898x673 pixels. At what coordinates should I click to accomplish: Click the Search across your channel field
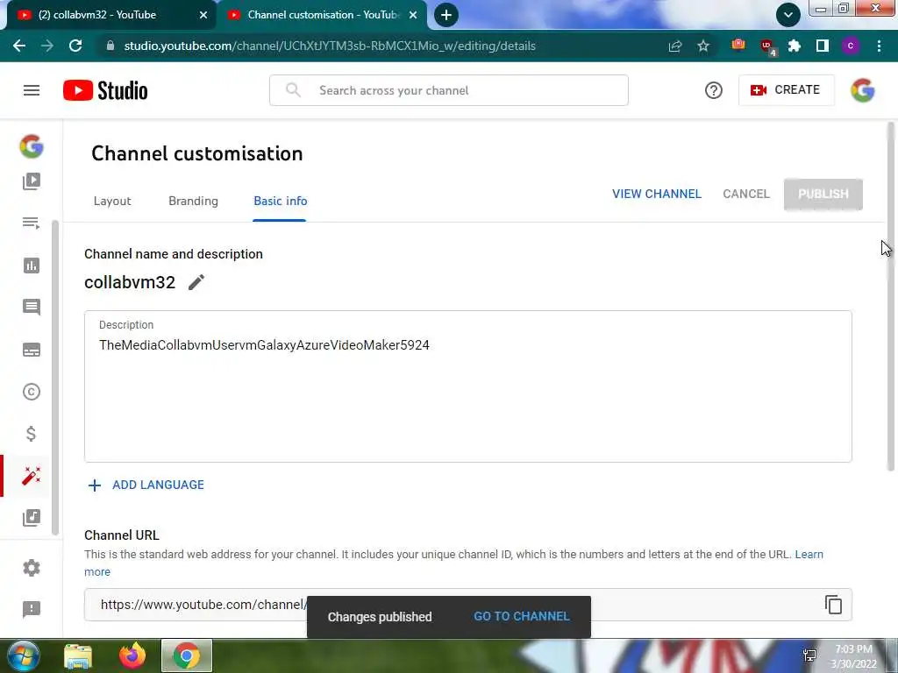click(x=448, y=90)
